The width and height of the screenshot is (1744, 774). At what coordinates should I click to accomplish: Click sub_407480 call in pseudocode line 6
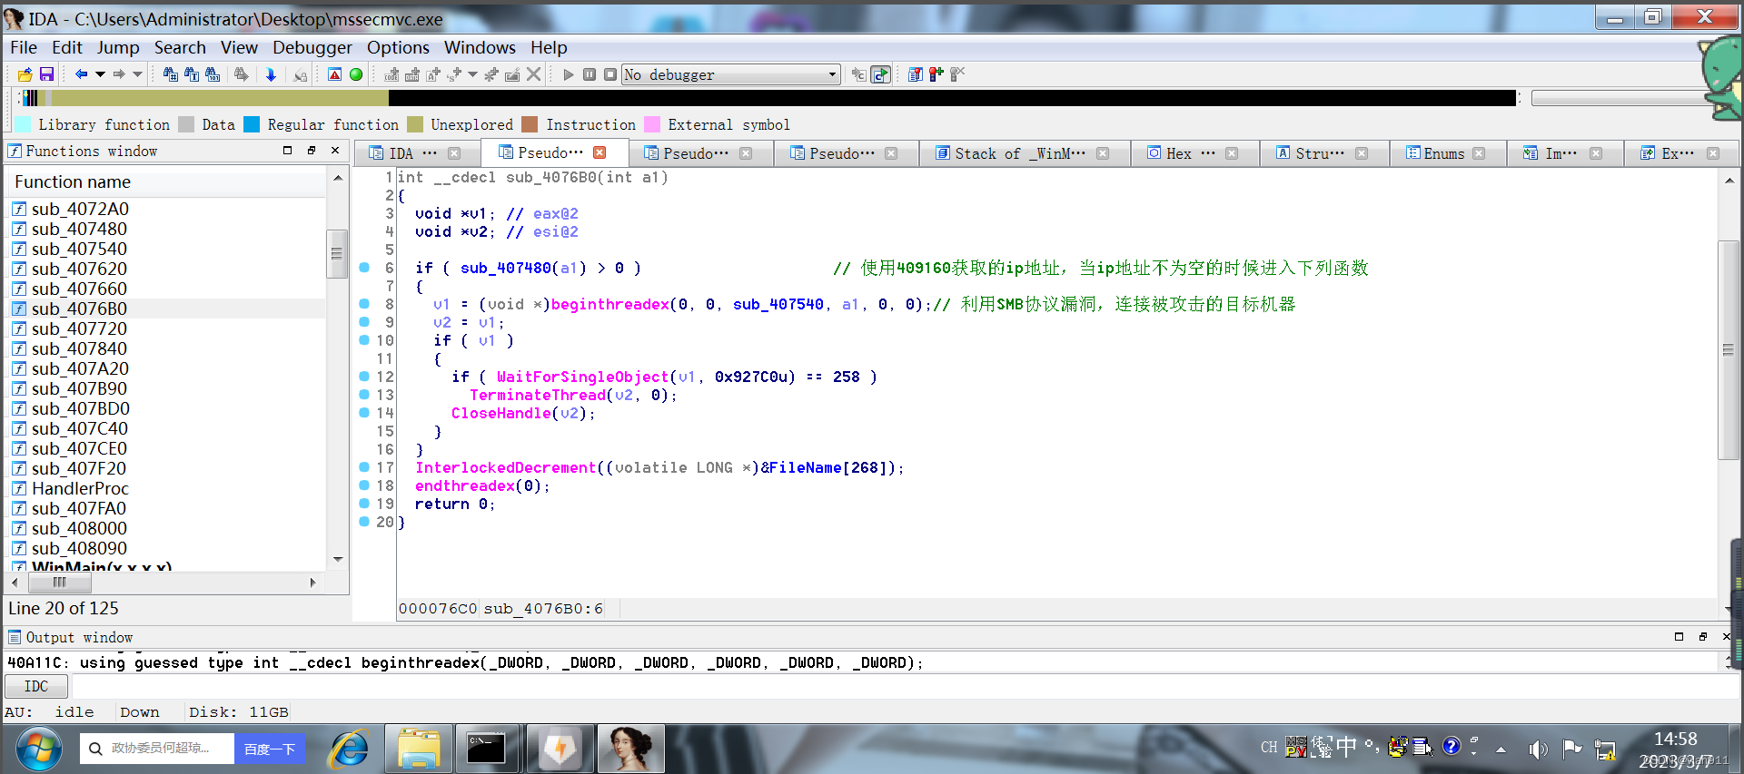[x=506, y=268]
